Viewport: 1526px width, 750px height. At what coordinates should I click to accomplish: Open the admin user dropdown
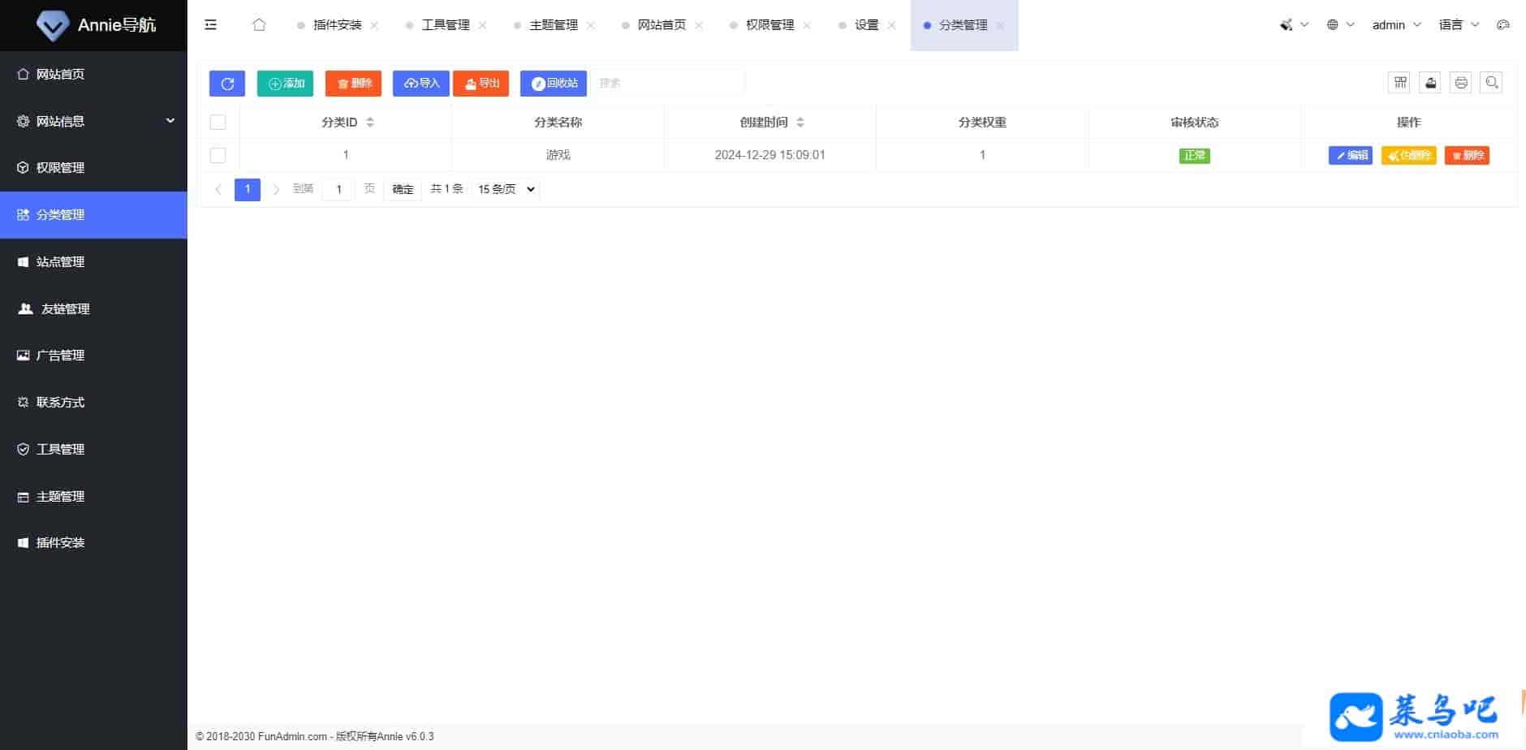click(x=1395, y=25)
